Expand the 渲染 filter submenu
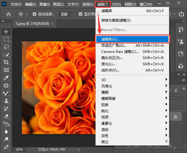 [x=132, y=129]
